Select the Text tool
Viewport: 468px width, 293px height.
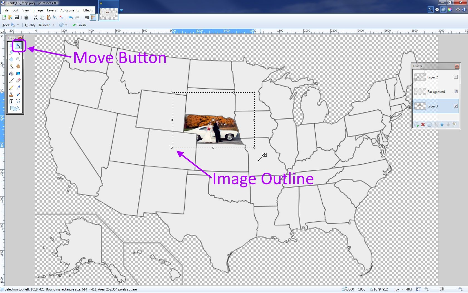11,101
